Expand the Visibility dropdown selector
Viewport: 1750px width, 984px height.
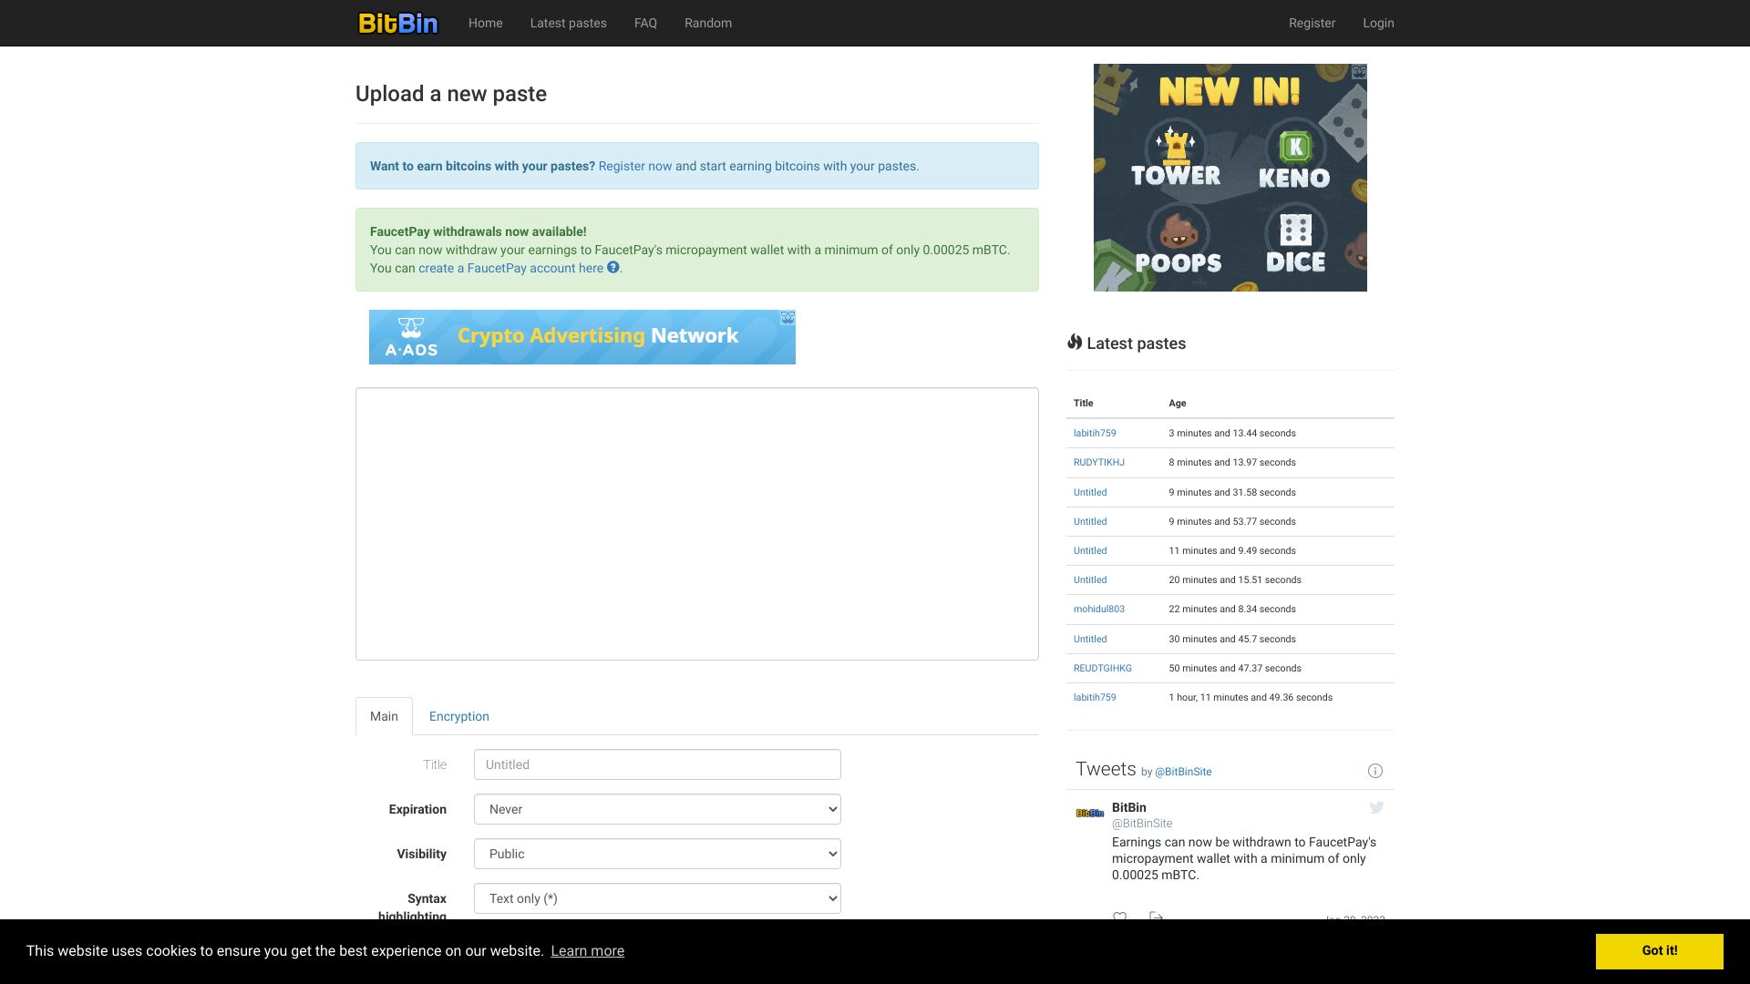click(656, 853)
